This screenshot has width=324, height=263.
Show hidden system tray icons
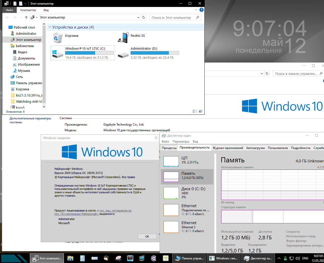pos(279,258)
